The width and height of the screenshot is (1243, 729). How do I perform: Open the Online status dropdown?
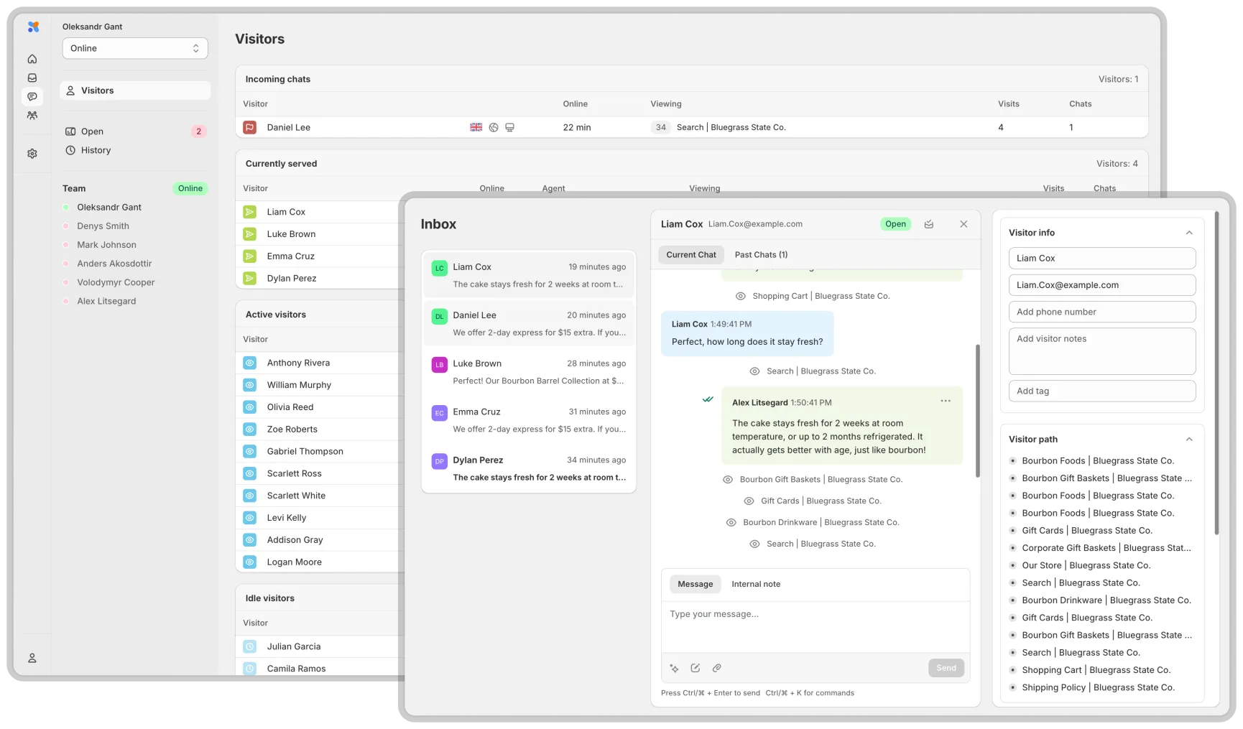tap(135, 48)
